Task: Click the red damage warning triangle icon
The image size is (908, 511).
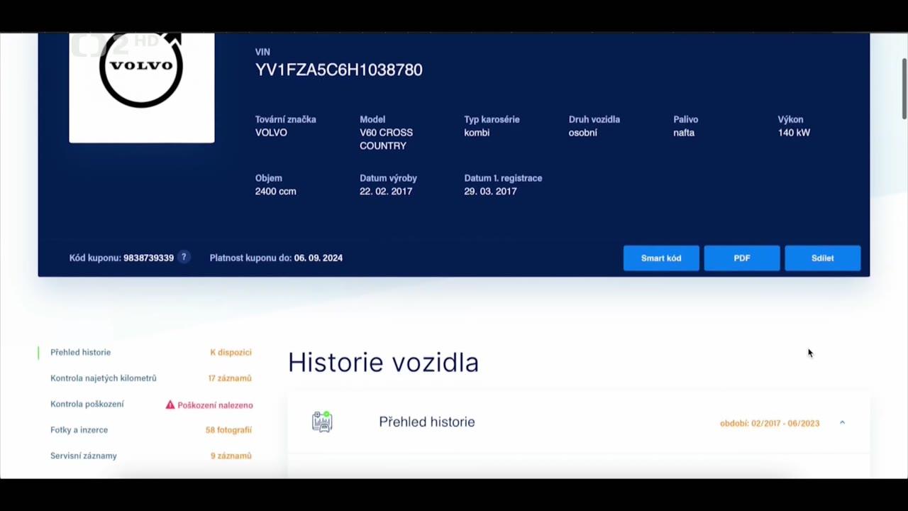Action: tap(170, 405)
